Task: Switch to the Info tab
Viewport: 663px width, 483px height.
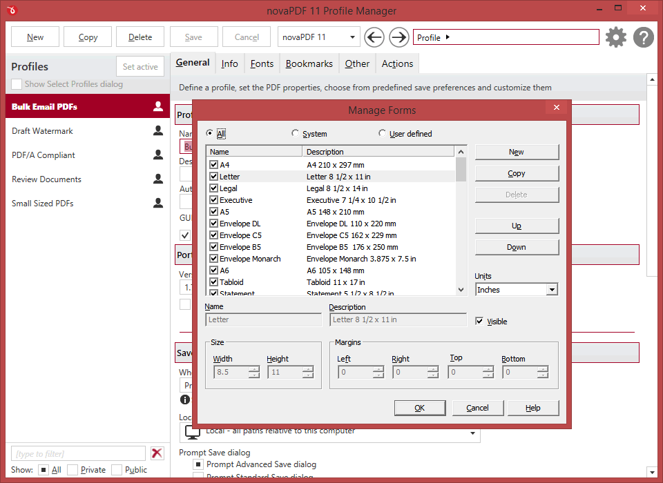Action: coord(229,63)
